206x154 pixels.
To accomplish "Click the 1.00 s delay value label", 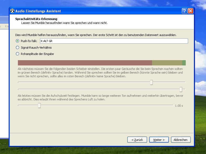I will coord(179,106).
